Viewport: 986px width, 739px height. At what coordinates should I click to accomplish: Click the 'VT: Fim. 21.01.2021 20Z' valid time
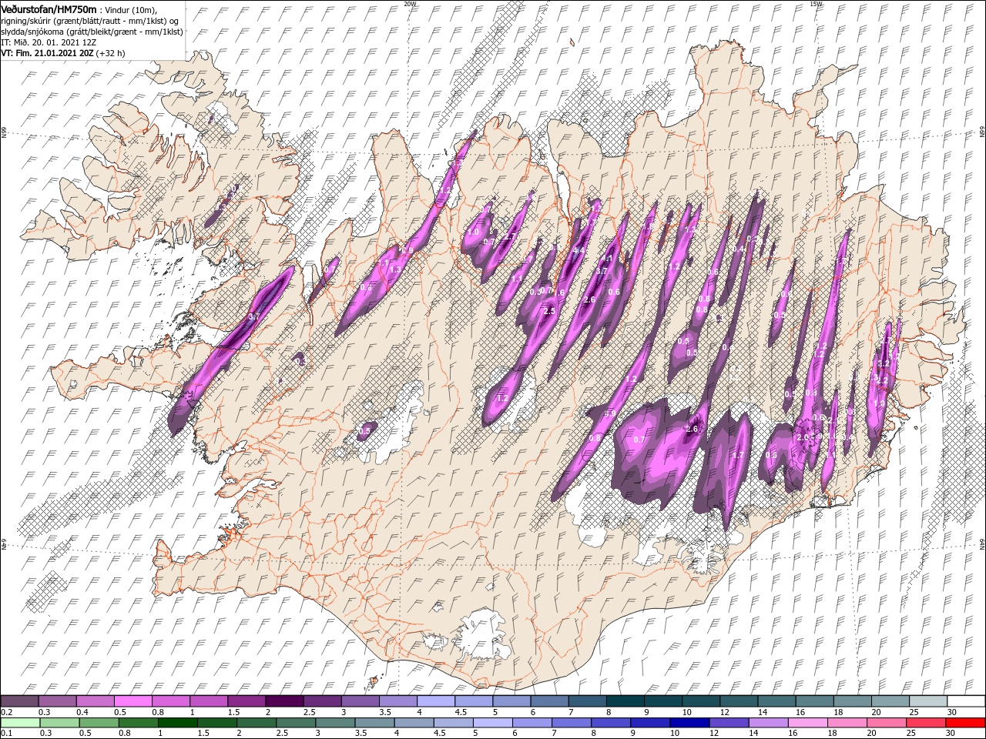point(47,53)
